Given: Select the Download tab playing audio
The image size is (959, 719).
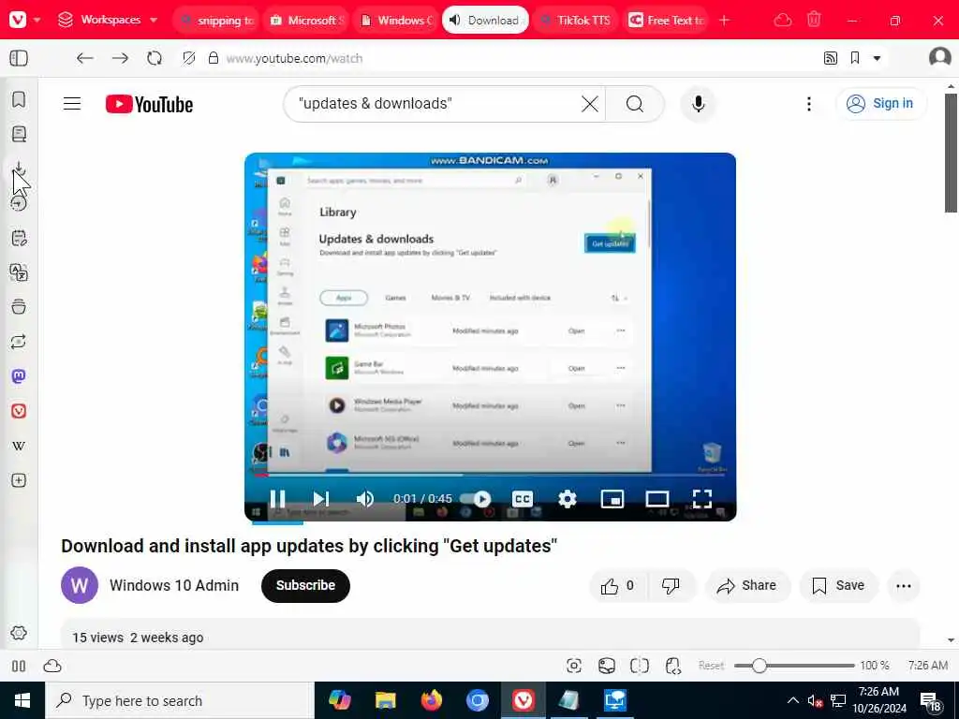Looking at the screenshot, I should click(486, 21).
